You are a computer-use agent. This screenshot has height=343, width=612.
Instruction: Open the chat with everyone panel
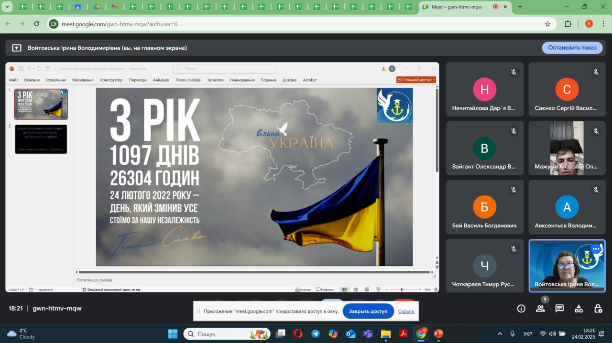point(559,309)
